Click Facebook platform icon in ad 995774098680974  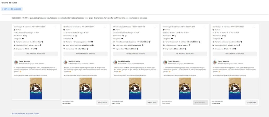click(73, 36)
